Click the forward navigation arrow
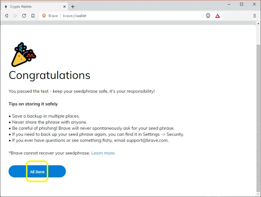The image size is (261, 197). (15, 16)
